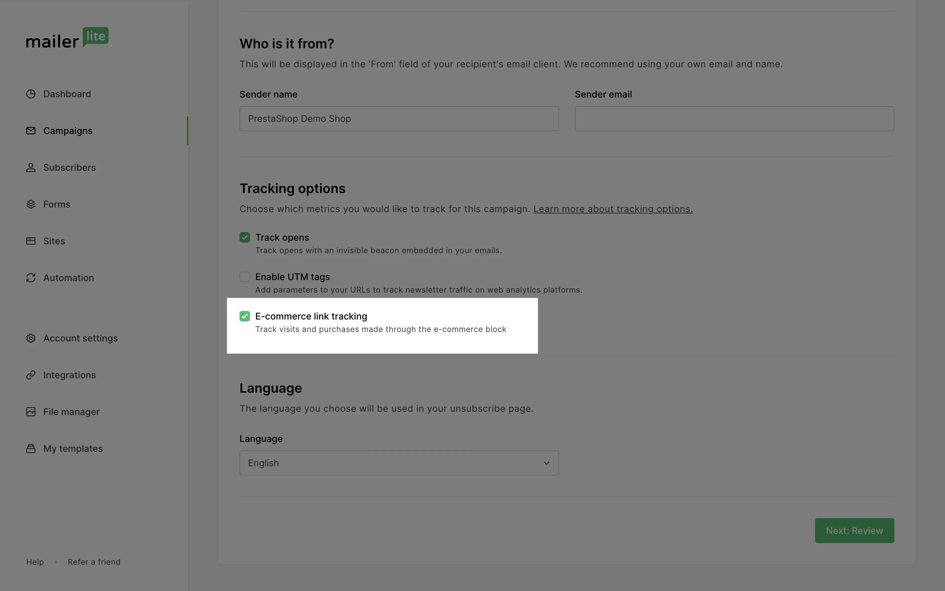Screen dimensions: 945x591
Task: Uncheck the Track opens checkbox
Action: click(x=245, y=237)
